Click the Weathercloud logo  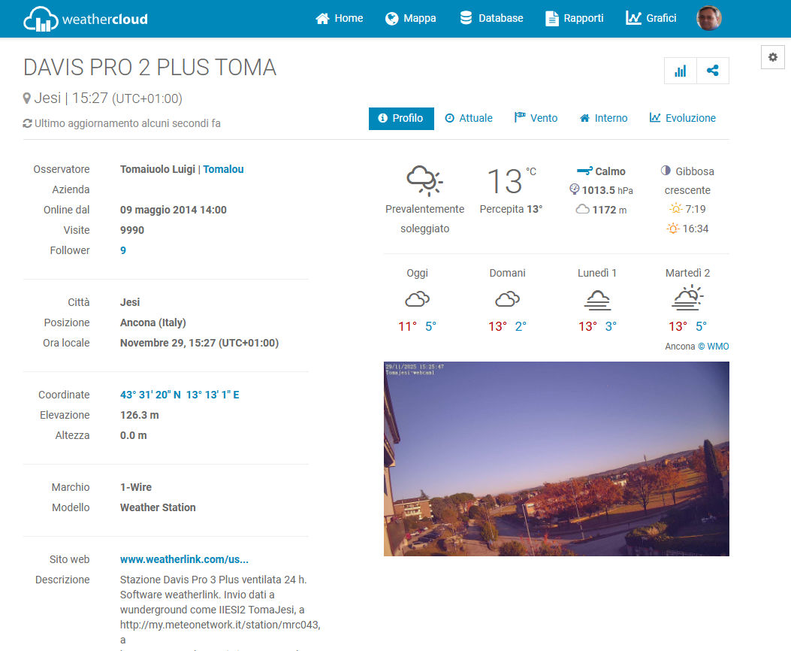[x=85, y=19]
